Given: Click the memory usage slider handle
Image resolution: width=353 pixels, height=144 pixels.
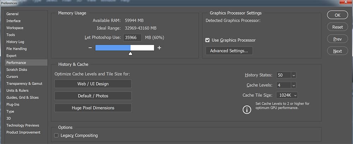Looking at the screenshot, I should 130,54.
